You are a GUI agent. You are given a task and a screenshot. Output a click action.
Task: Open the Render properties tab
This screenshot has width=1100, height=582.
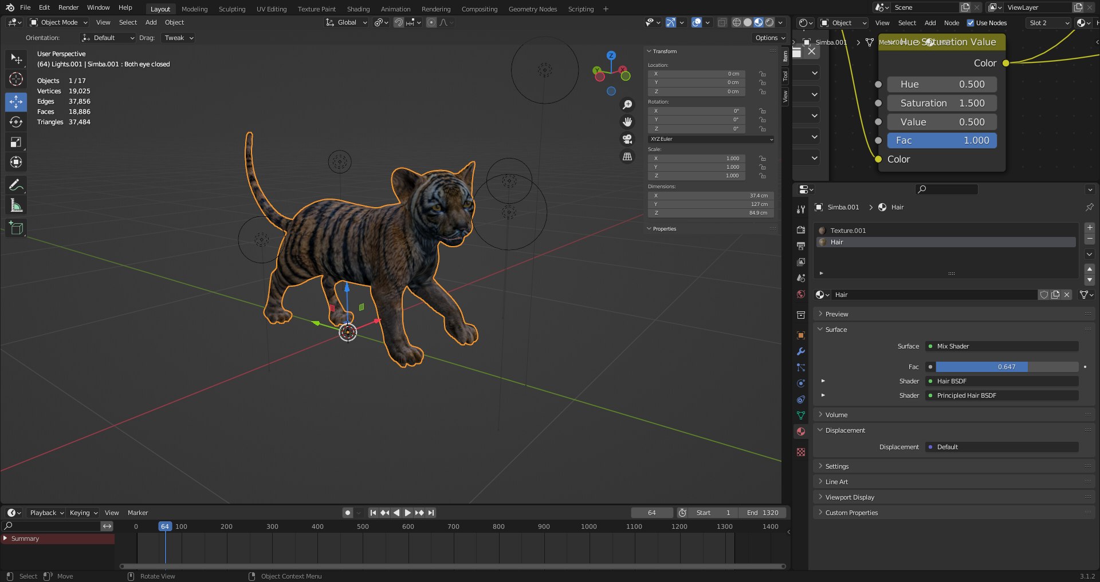pyautogui.click(x=801, y=229)
